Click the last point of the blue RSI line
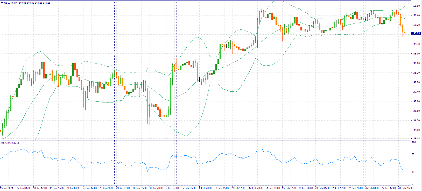422x191 pixels. pyautogui.click(x=405, y=170)
